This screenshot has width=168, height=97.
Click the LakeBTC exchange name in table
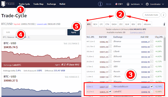point(118,92)
